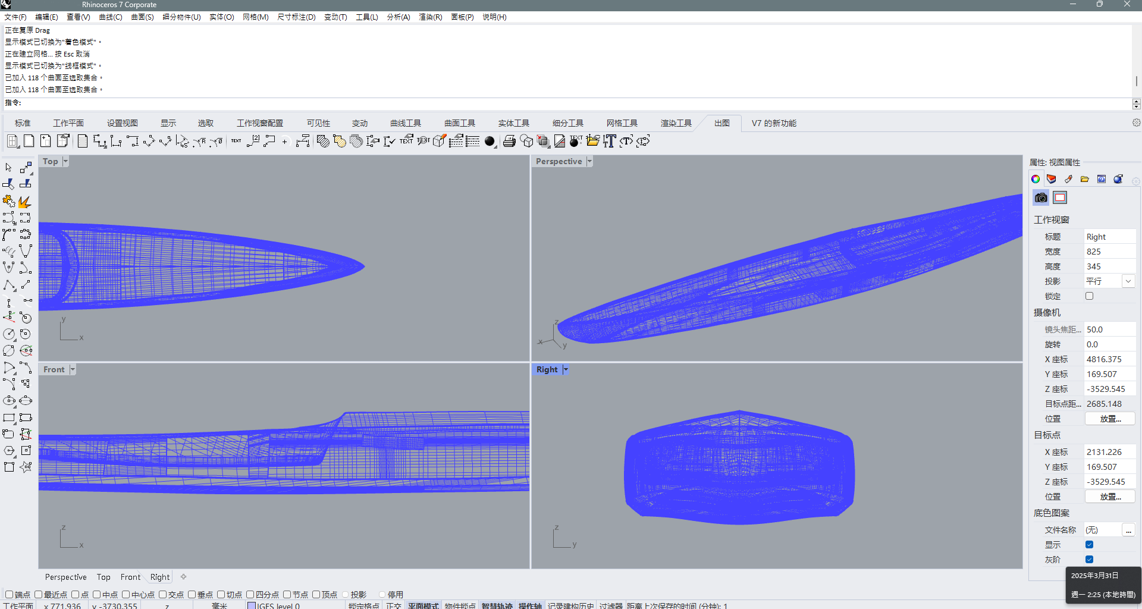Click the TEXT annotation tool icon

(x=236, y=142)
